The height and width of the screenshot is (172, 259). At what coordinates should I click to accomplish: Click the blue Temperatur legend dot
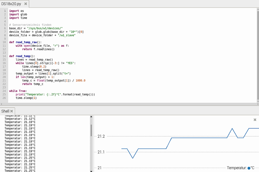249,168
